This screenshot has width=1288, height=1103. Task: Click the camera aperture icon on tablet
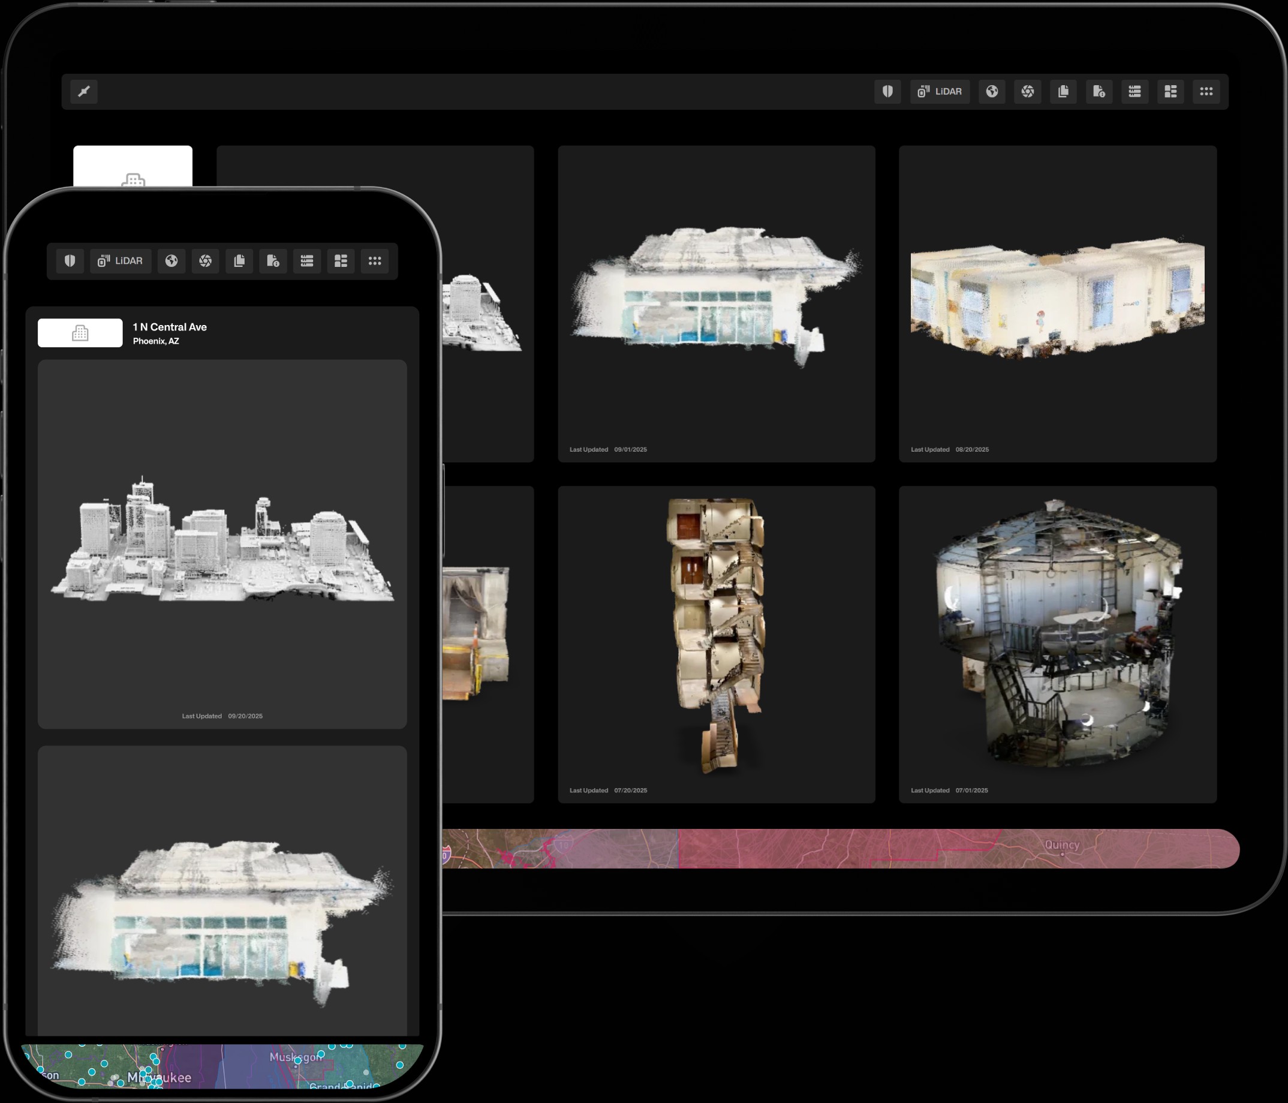[x=1027, y=92]
